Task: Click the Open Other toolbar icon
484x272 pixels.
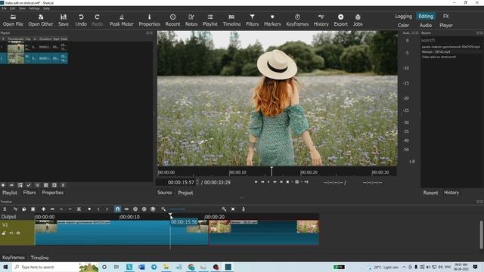Action: [x=41, y=20]
